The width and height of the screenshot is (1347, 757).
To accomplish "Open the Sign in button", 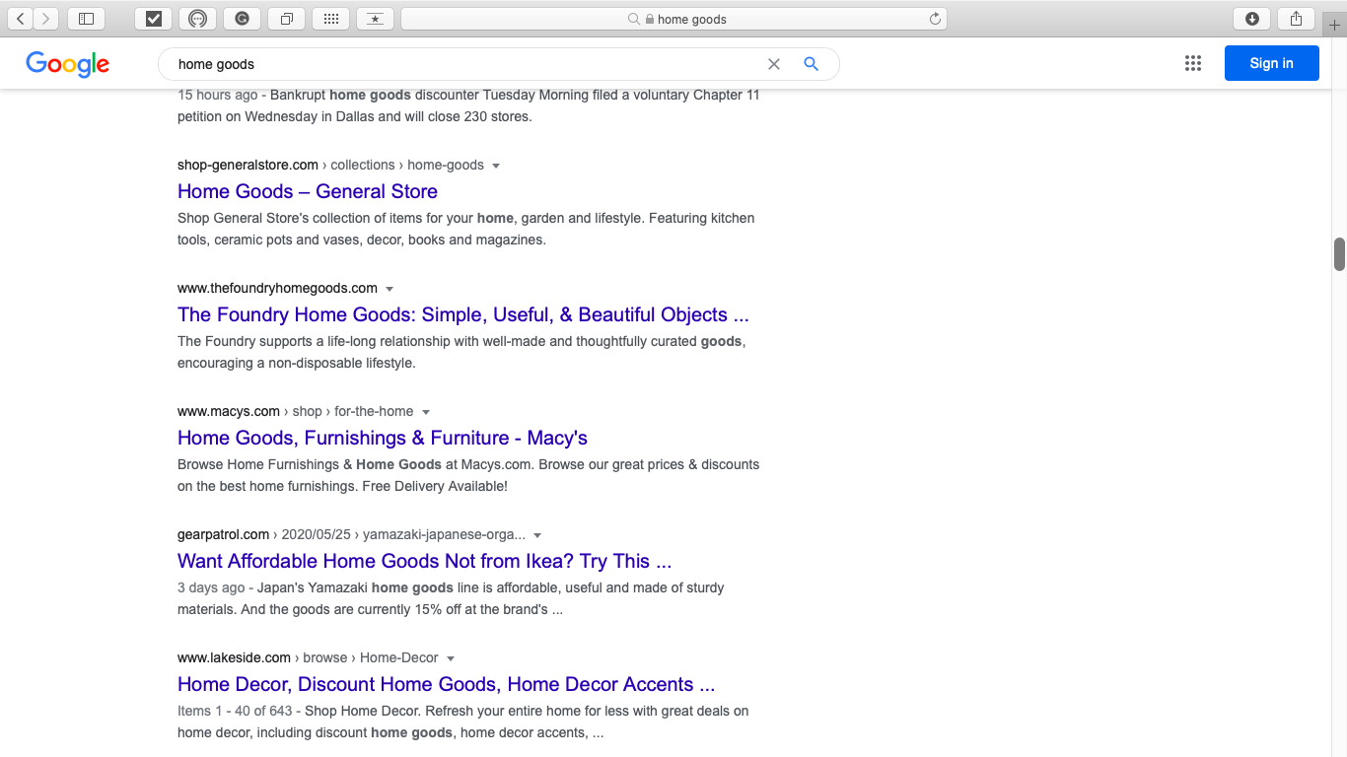I will point(1271,62).
